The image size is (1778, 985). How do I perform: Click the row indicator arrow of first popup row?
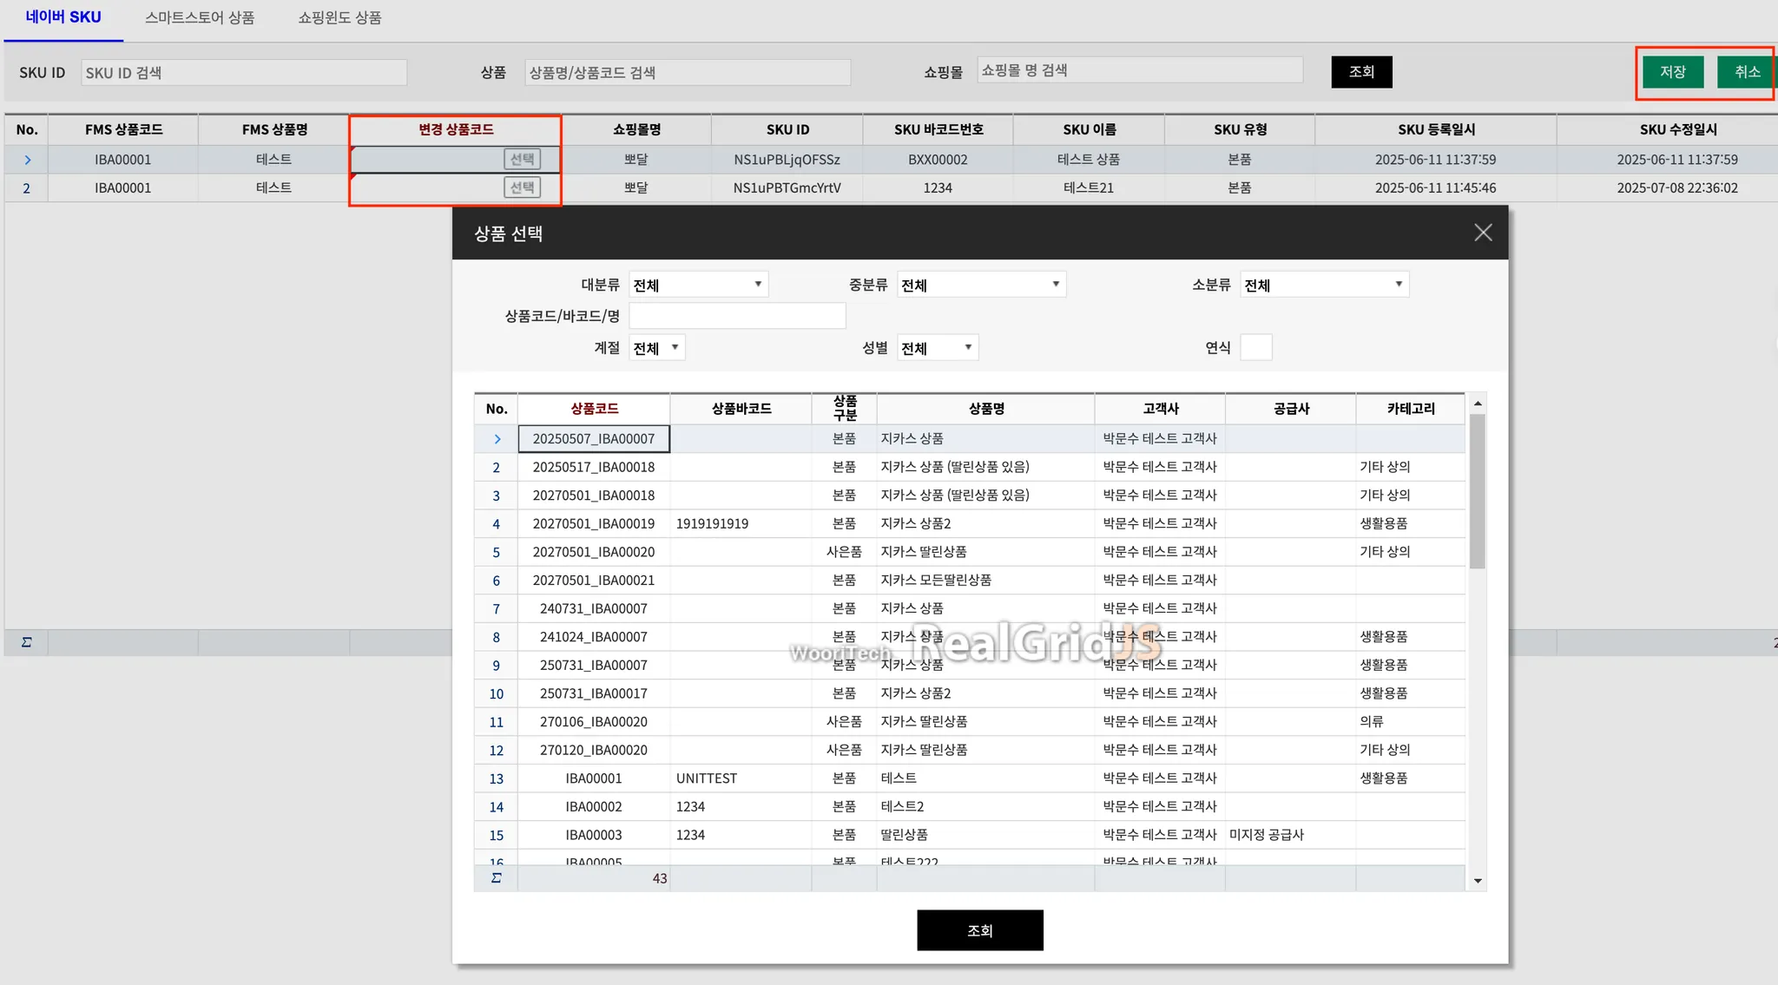tap(497, 439)
